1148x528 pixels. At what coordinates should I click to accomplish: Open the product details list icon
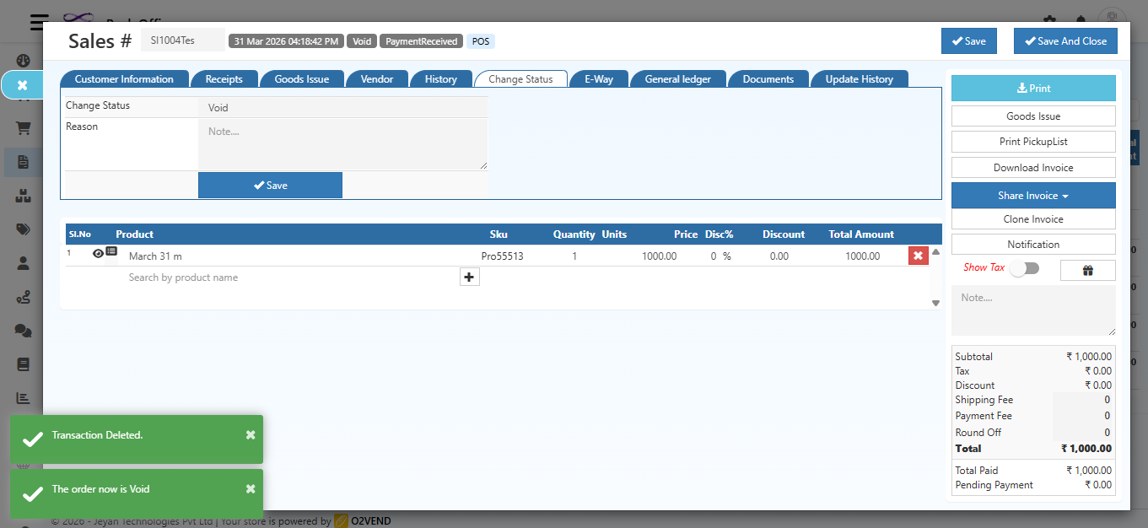click(111, 252)
